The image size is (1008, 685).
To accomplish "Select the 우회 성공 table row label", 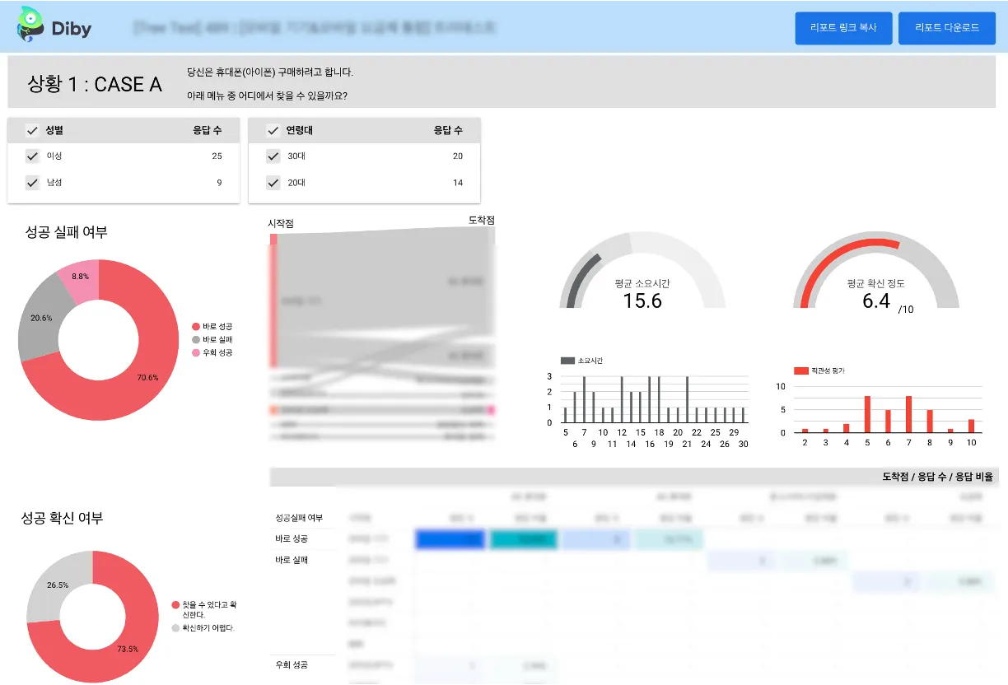I will 292,664.
